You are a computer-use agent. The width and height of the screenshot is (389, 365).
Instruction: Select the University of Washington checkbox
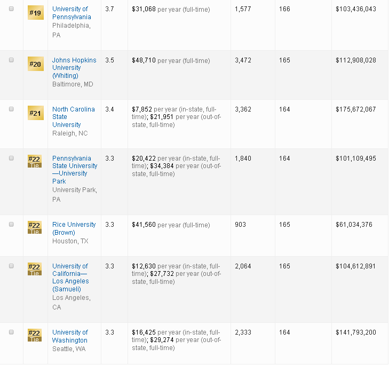coord(11,332)
